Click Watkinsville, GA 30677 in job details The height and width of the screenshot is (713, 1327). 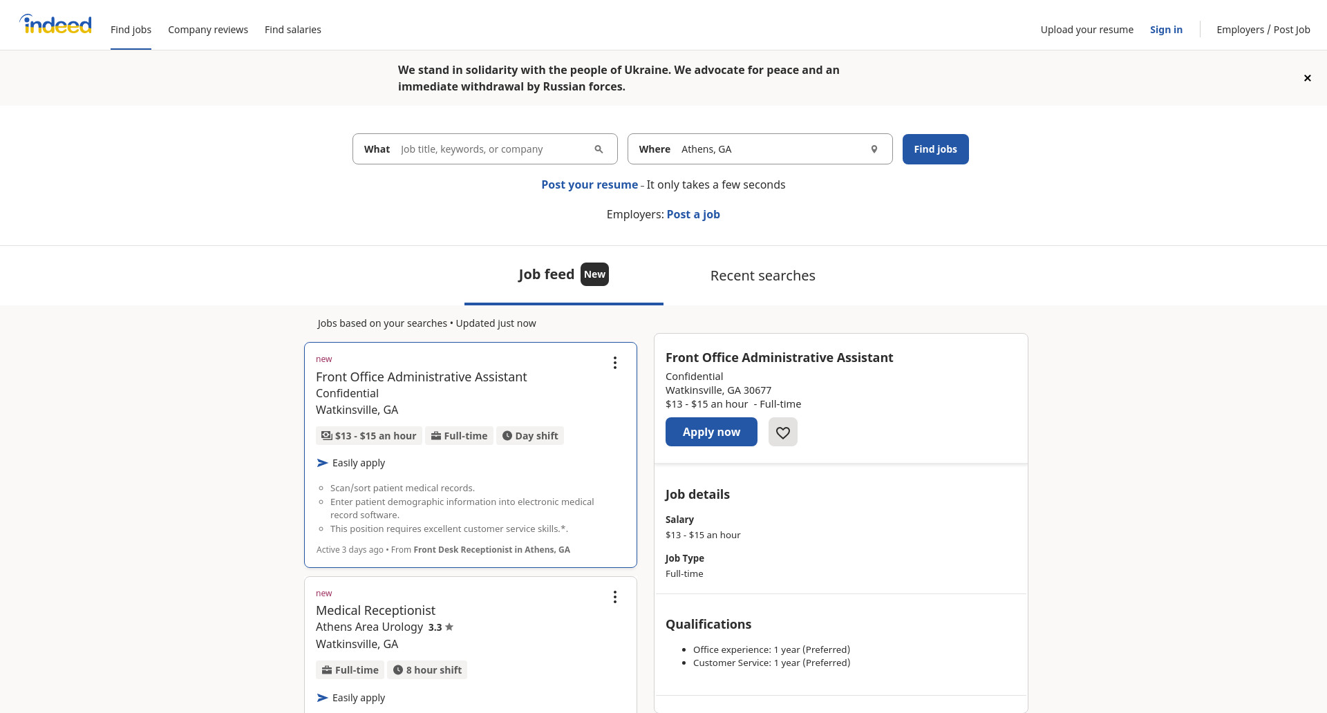point(718,390)
